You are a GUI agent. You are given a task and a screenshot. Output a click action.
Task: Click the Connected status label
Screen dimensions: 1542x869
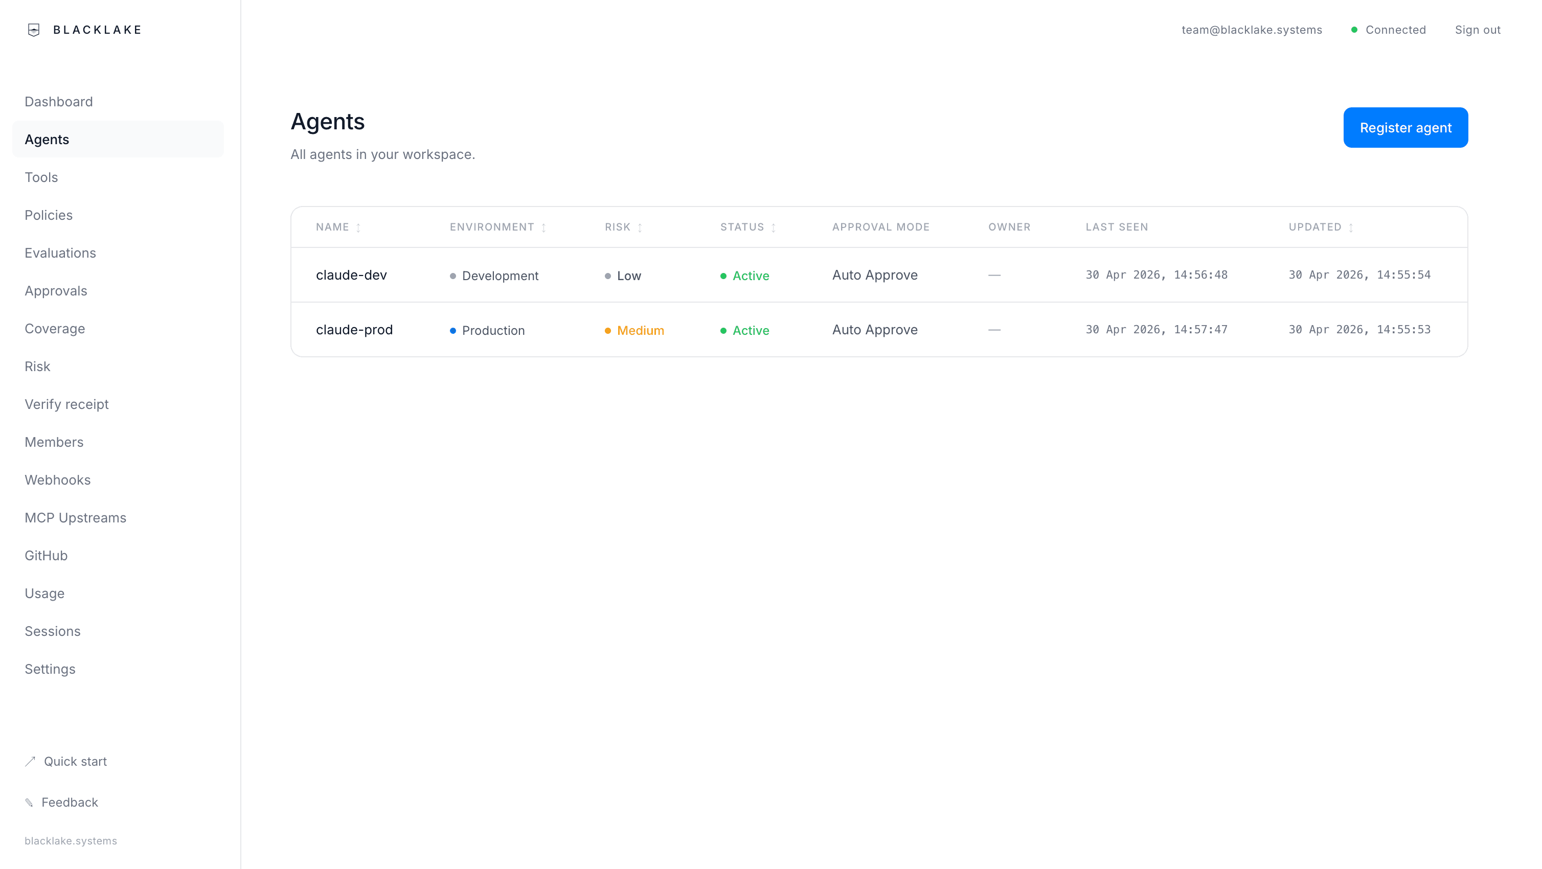[x=1395, y=30]
